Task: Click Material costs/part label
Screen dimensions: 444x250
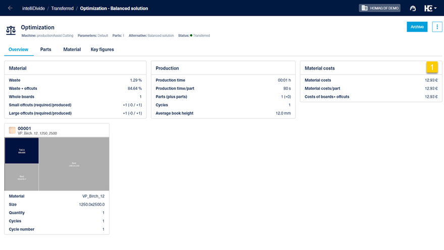Action: 322,89
